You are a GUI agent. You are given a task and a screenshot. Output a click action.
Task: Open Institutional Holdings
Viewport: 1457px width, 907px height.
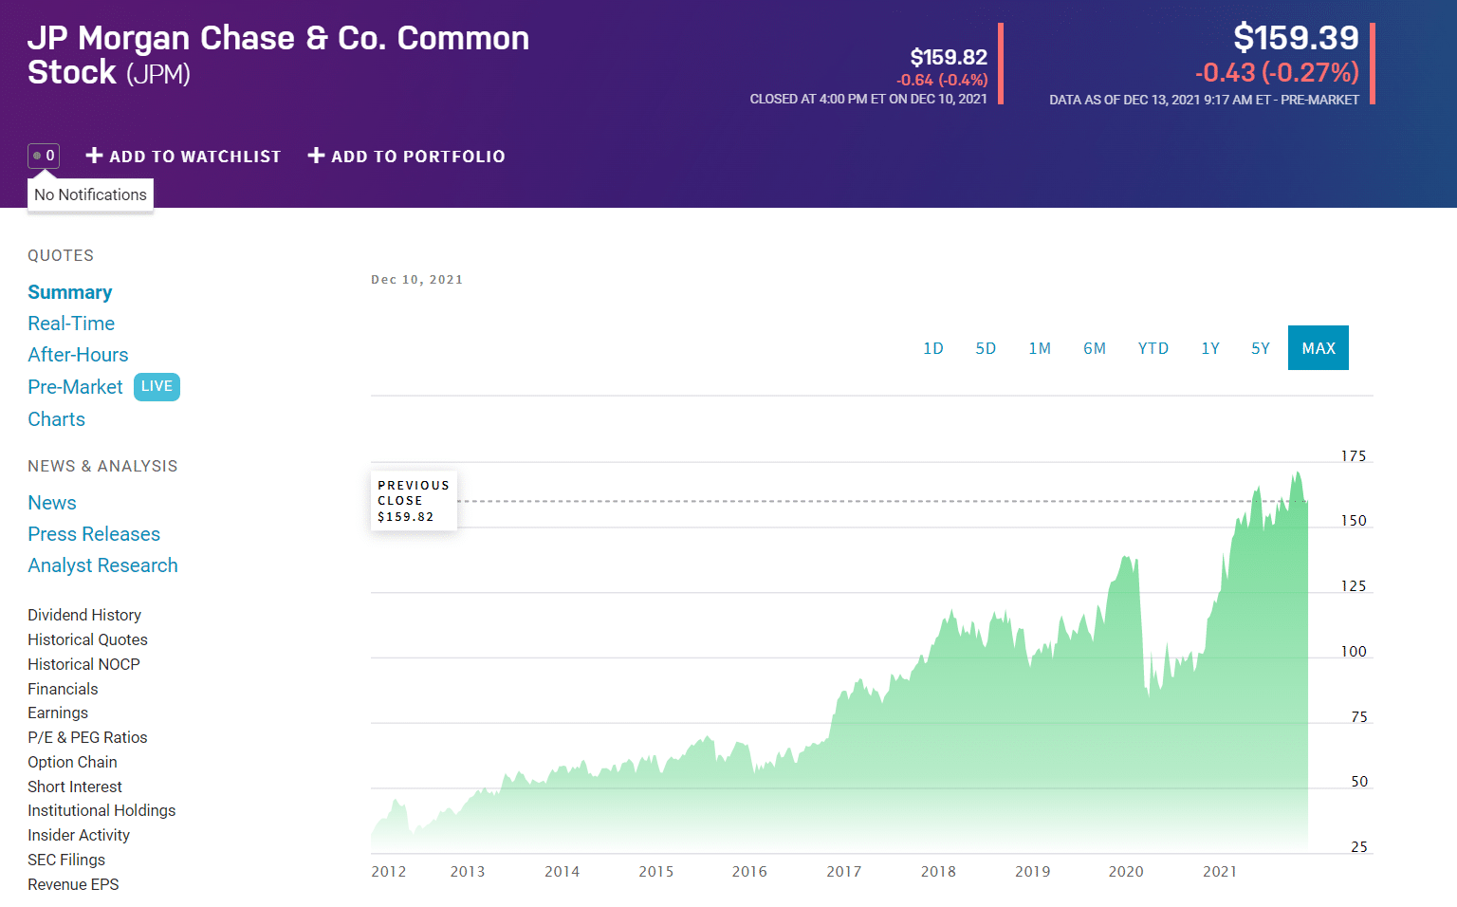[x=101, y=810]
